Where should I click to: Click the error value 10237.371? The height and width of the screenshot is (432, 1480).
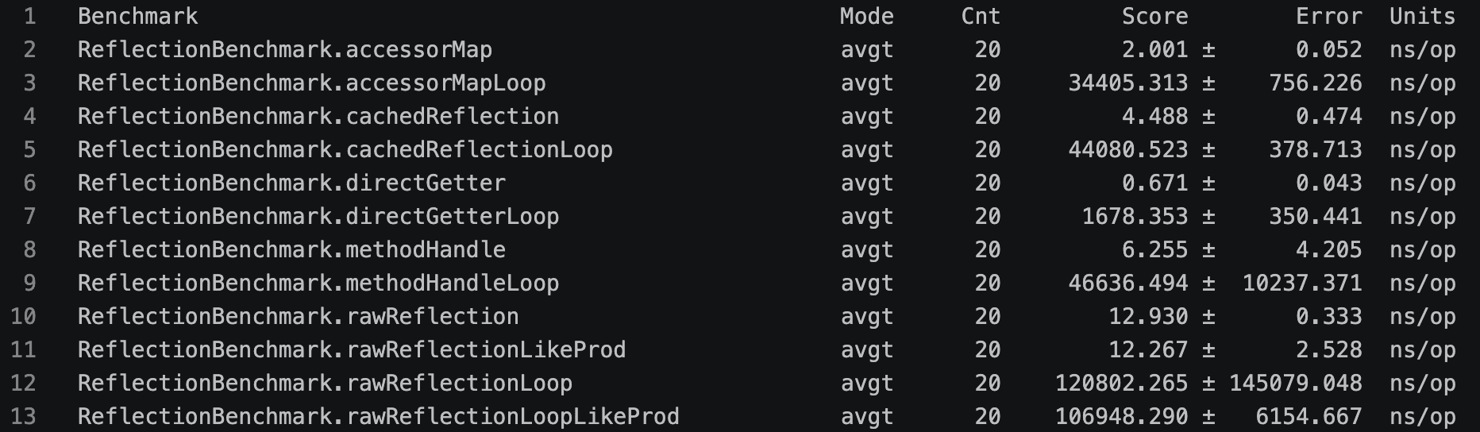pyautogui.click(x=1302, y=283)
